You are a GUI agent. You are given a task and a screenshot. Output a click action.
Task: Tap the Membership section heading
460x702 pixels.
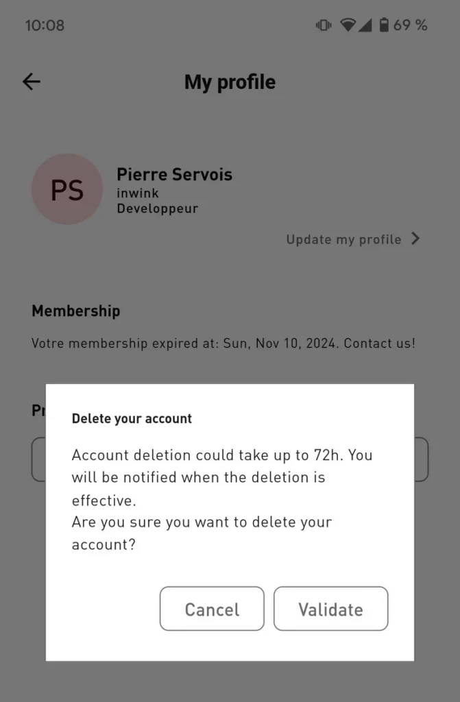tap(75, 311)
